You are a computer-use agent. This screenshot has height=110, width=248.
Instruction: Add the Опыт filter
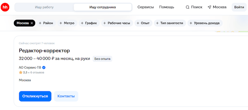click(x=143, y=23)
